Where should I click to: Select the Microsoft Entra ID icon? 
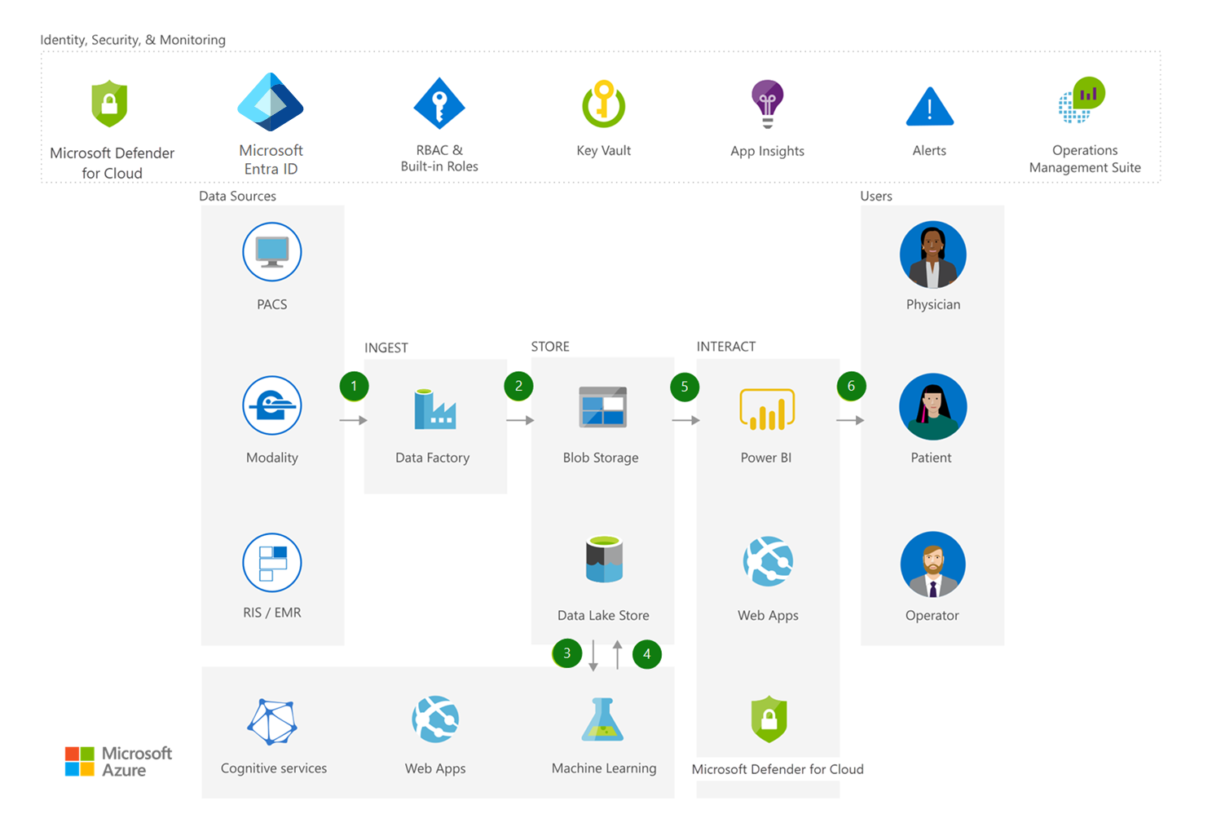[x=271, y=102]
